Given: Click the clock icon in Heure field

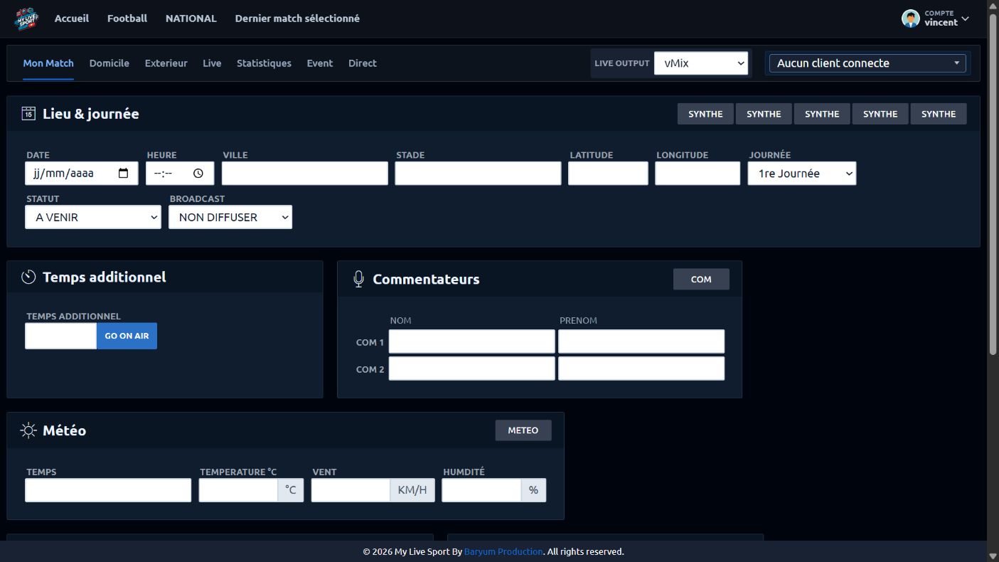Looking at the screenshot, I should pos(198,173).
